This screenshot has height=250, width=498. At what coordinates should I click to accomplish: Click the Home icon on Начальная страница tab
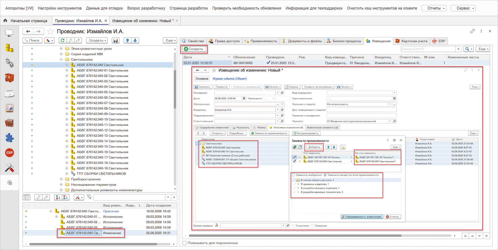(x=5, y=20)
